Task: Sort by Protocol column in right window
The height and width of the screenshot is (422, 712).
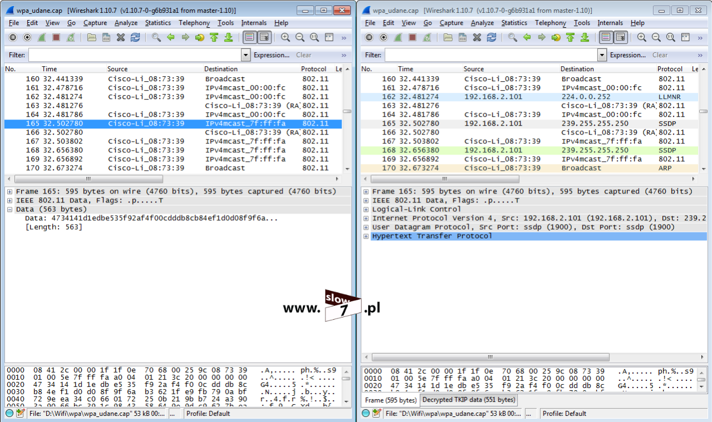Action: [x=670, y=69]
